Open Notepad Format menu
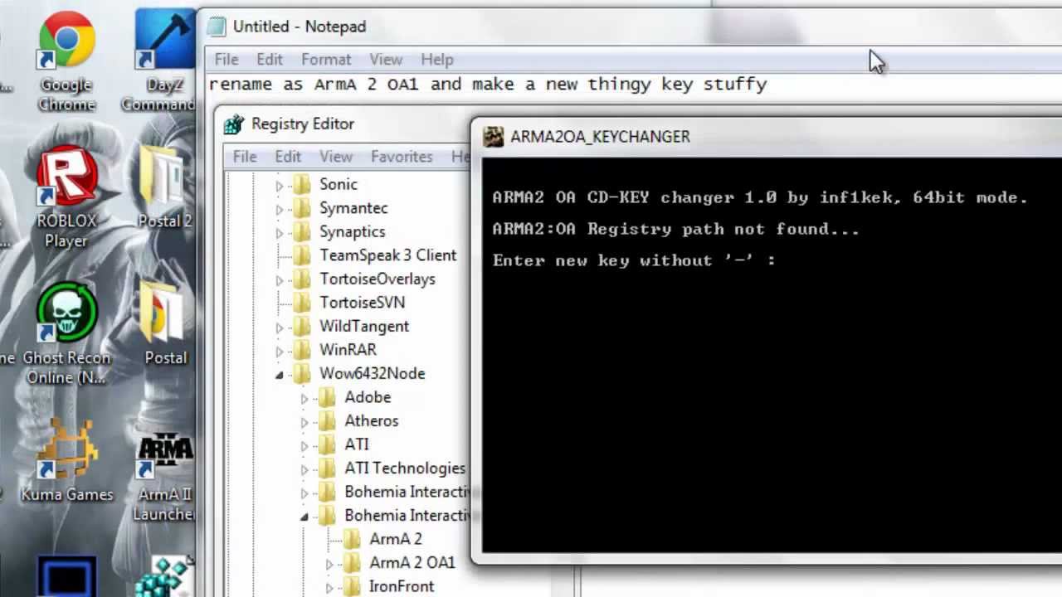1062x597 pixels. pos(326,60)
